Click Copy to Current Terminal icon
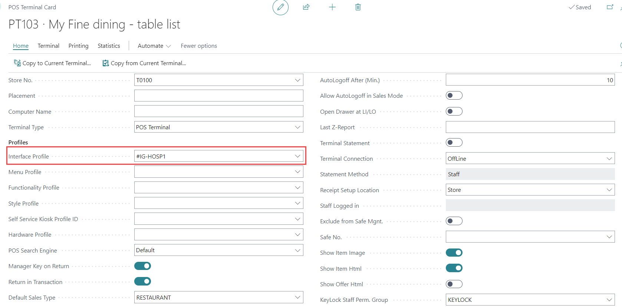This screenshot has width=622, height=307. [x=17, y=63]
